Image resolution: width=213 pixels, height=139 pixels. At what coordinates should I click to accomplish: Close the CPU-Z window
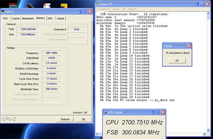(x=90, y=12)
